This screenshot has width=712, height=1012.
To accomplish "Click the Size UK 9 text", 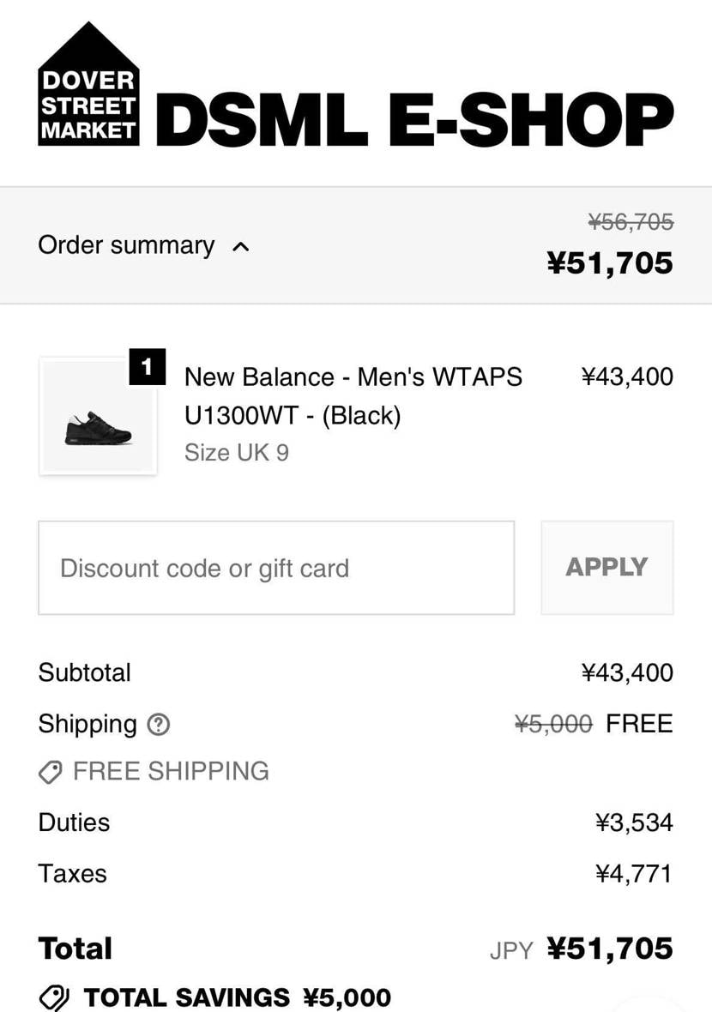I will point(236,453).
